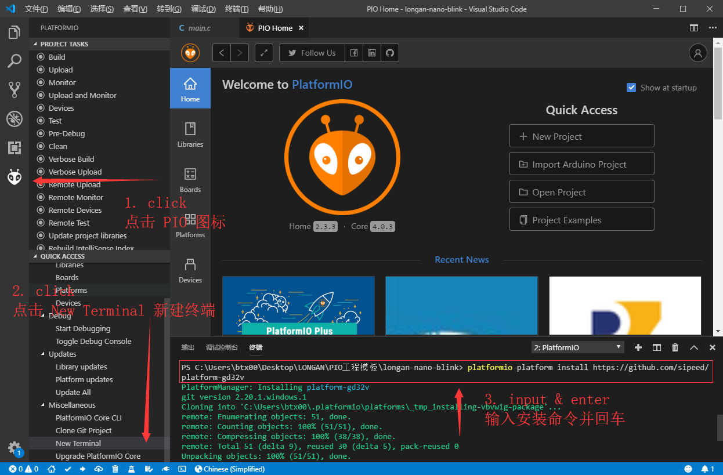This screenshot has width=723, height=475.
Task: Click the Open Project button
Action: coord(582,192)
